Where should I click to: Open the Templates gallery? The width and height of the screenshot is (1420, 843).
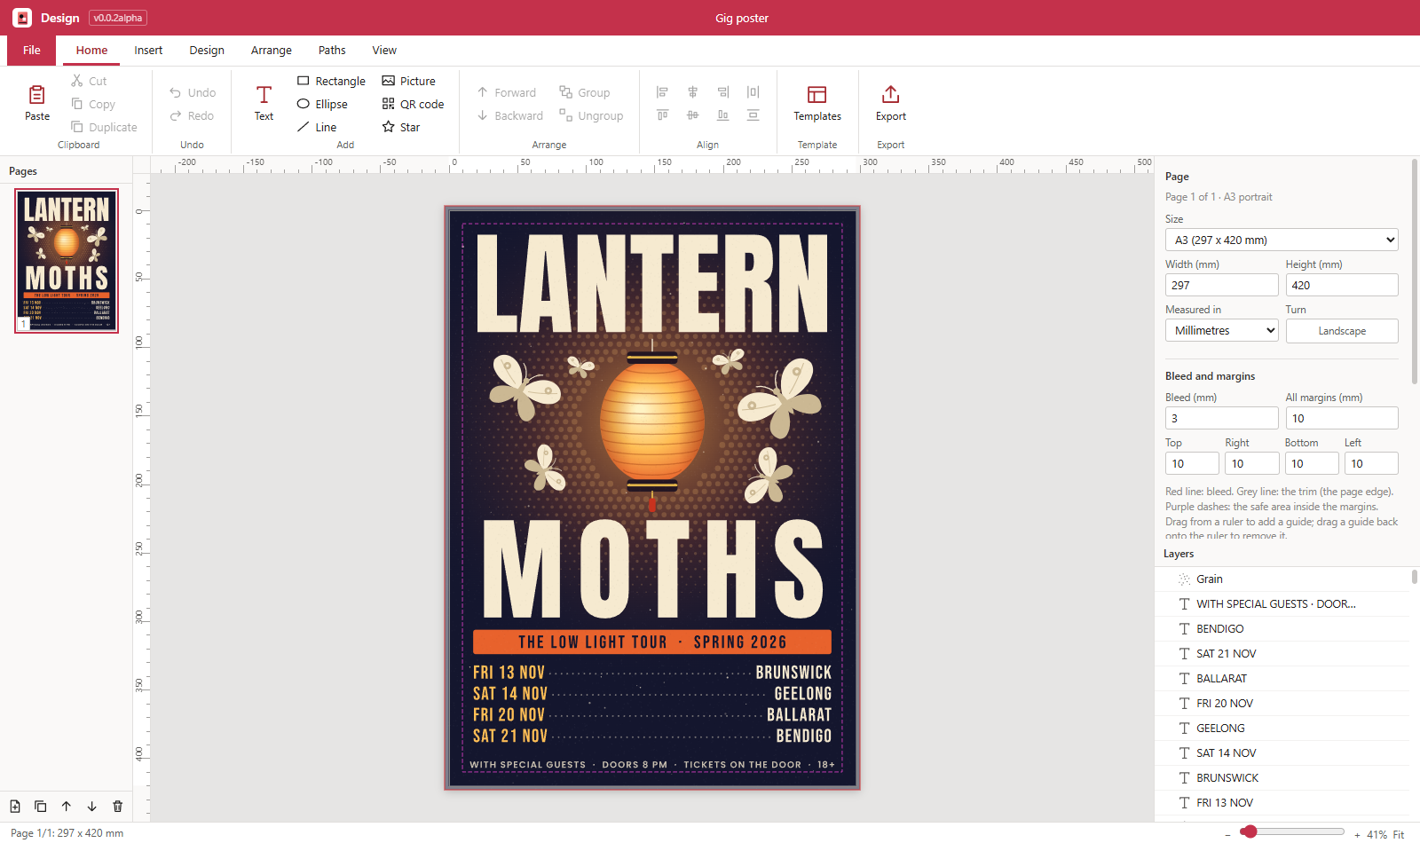[817, 103]
